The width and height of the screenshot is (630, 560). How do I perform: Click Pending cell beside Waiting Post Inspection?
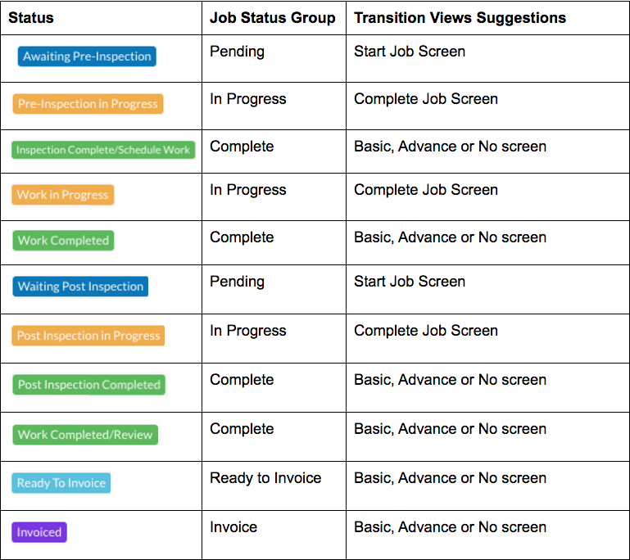click(237, 282)
